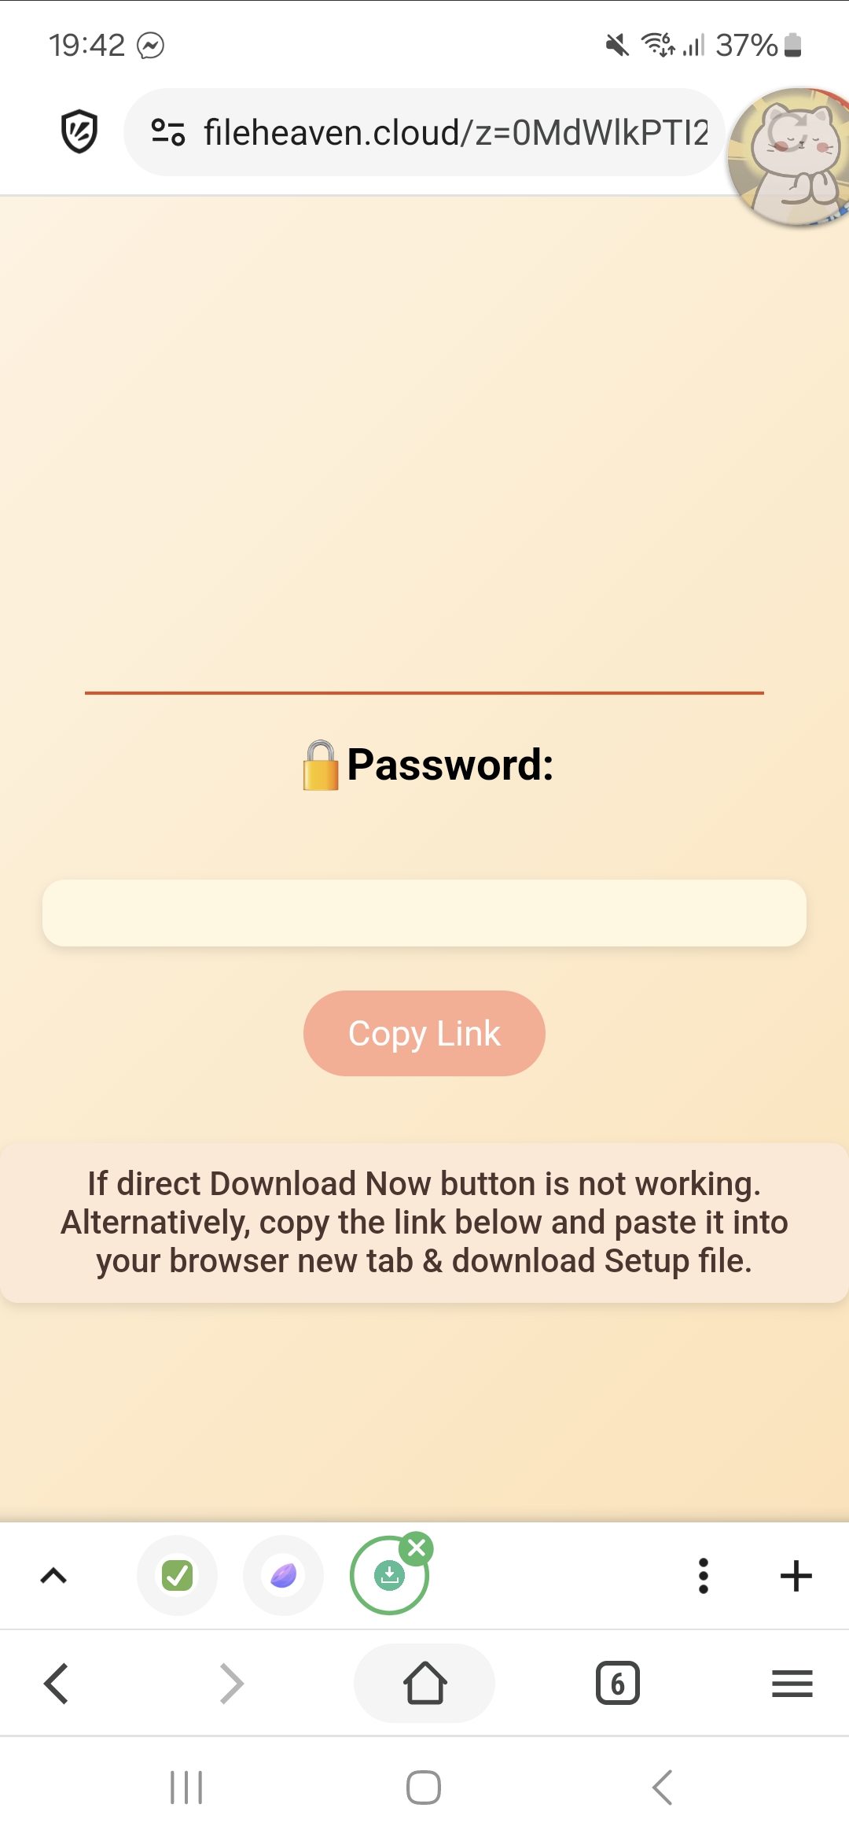Open the purple leaf extension icon
Viewport: 849px width, 1841px height.
(x=284, y=1575)
